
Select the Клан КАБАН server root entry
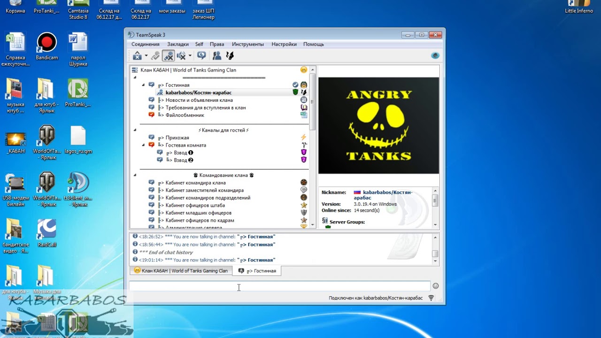[x=188, y=70]
